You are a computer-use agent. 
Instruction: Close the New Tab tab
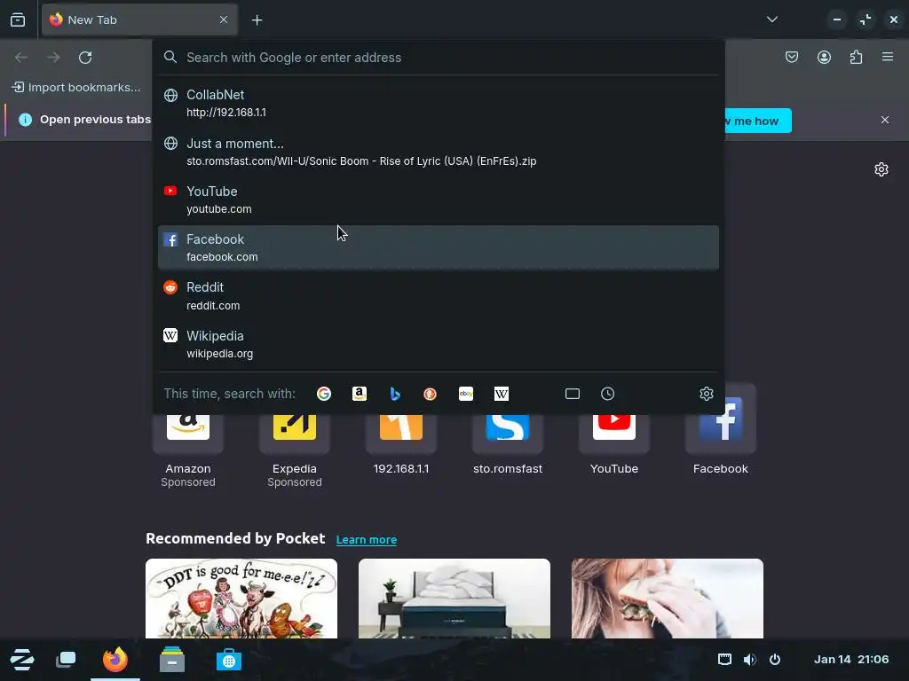224,20
